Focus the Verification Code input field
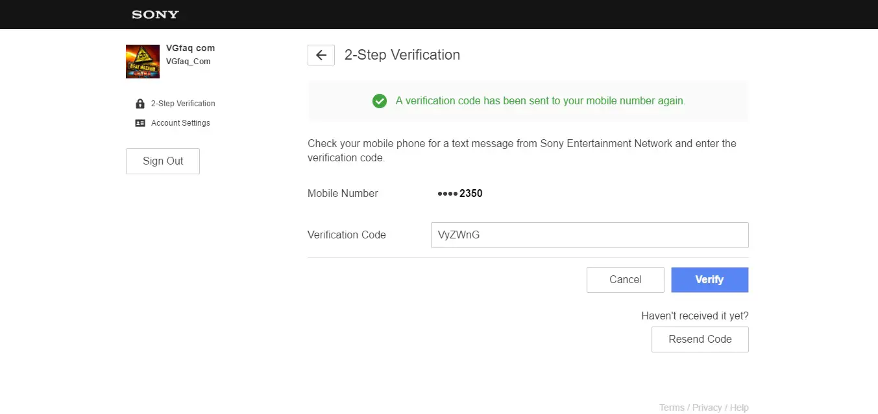 click(589, 235)
